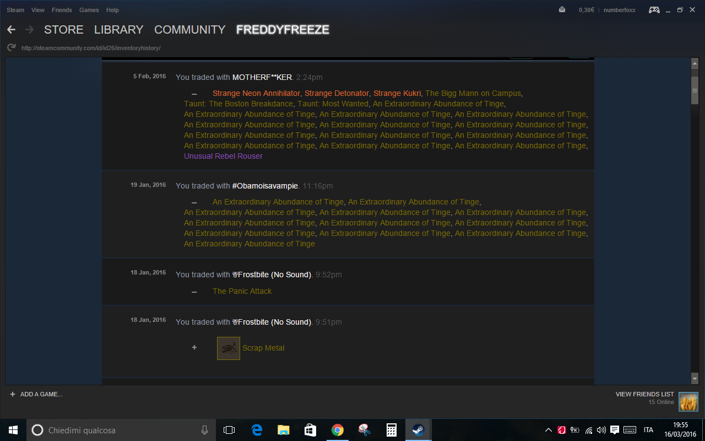Open trader #Obamoisavampie's profile link

(x=265, y=186)
